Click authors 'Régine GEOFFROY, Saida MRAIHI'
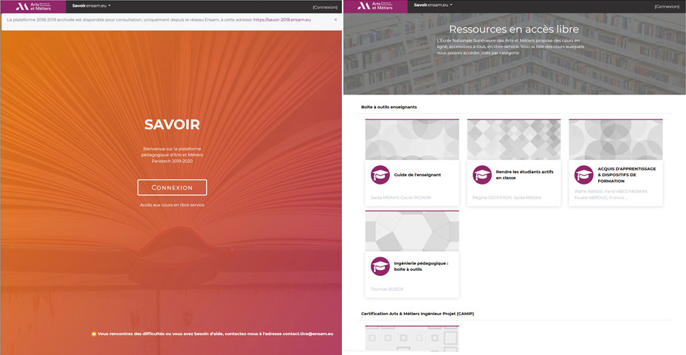 (507, 198)
